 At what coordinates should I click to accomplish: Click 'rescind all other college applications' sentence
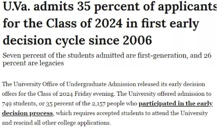click(x=62, y=123)
